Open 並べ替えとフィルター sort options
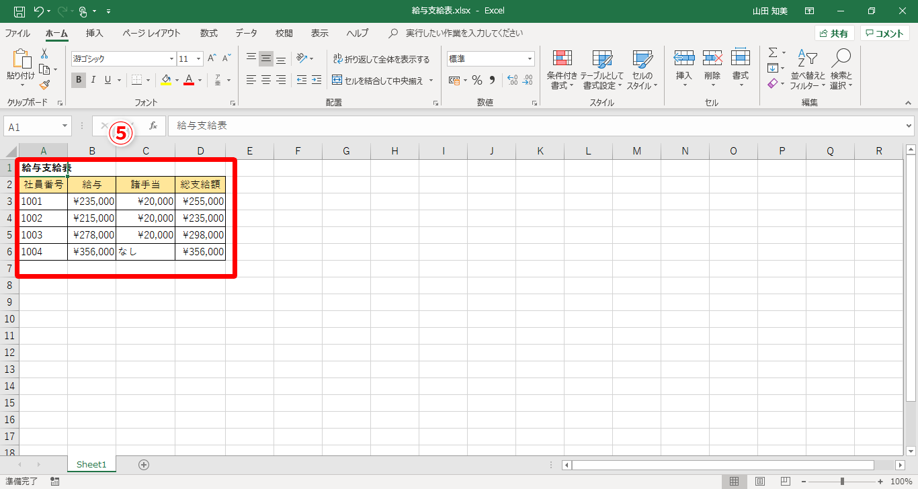This screenshot has width=918, height=489. pyautogui.click(x=808, y=70)
